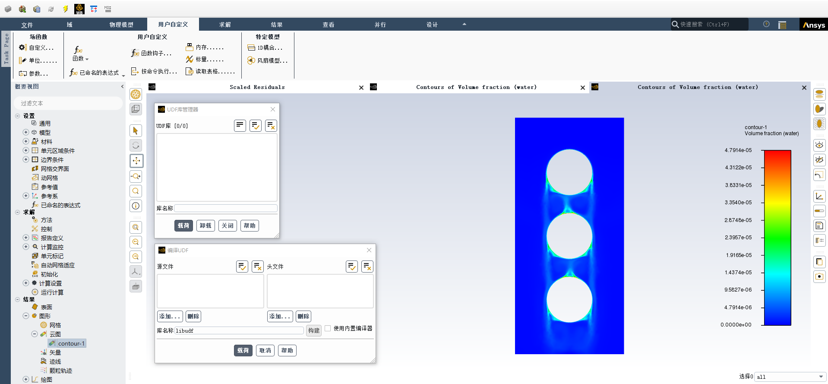Click the yellow lightning bolt toolbar icon
Image resolution: width=828 pixels, height=384 pixels.
point(65,9)
